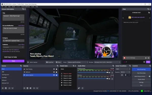Screen dimensions: 152x95
Task: Move scene up in Scenes list
Action: (9, 88)
